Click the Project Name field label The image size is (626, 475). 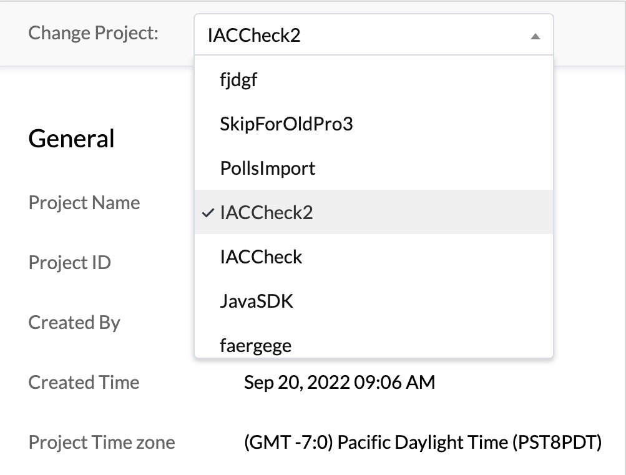[x=84, y=203]
